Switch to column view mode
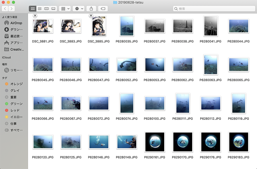 47,9
